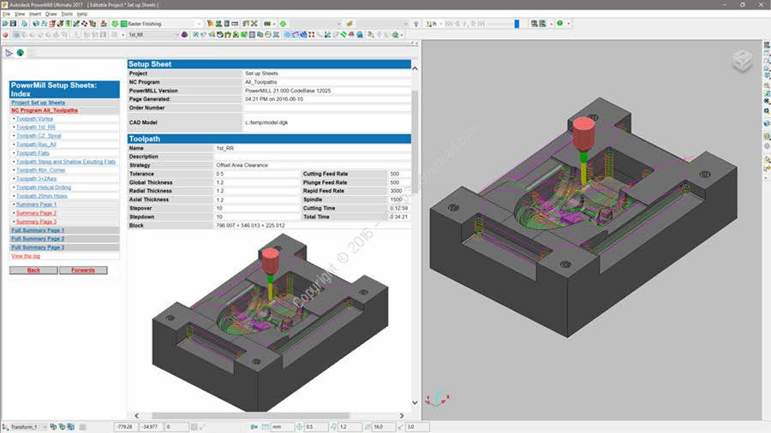This screenshot has height=433, width=771.
Task: Click the green sphere simulation icon
Action: 559,23
